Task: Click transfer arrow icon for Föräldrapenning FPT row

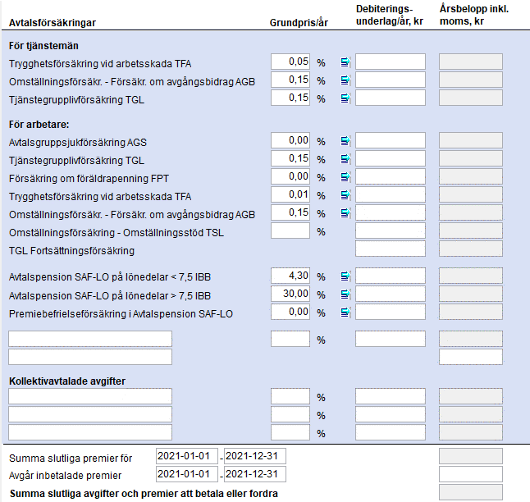Action: tap(345, 177)
